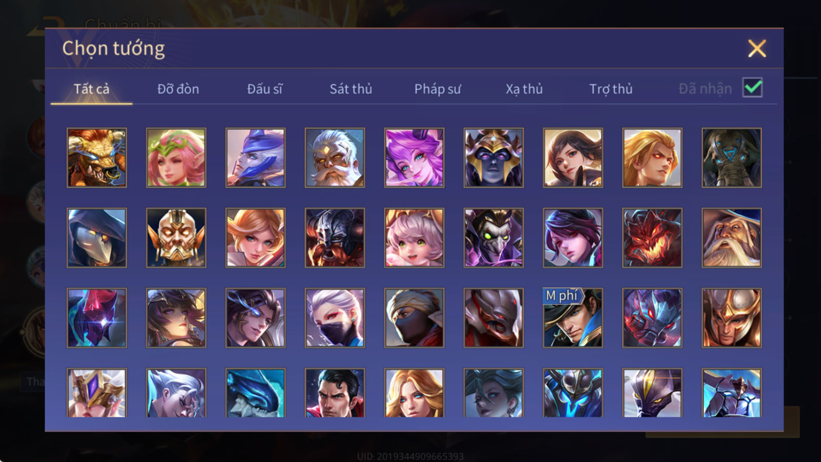This screenshot has height=462, width=821.
Task: Open the 'Sát thủ' tab
Action: pyautogui.click(x=350, y=89)
